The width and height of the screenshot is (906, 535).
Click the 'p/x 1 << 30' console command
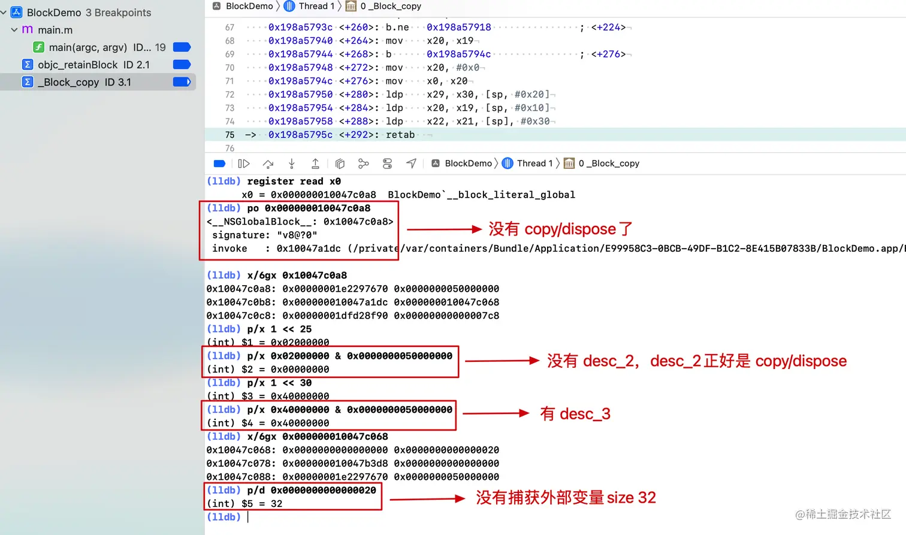[279, 383]
